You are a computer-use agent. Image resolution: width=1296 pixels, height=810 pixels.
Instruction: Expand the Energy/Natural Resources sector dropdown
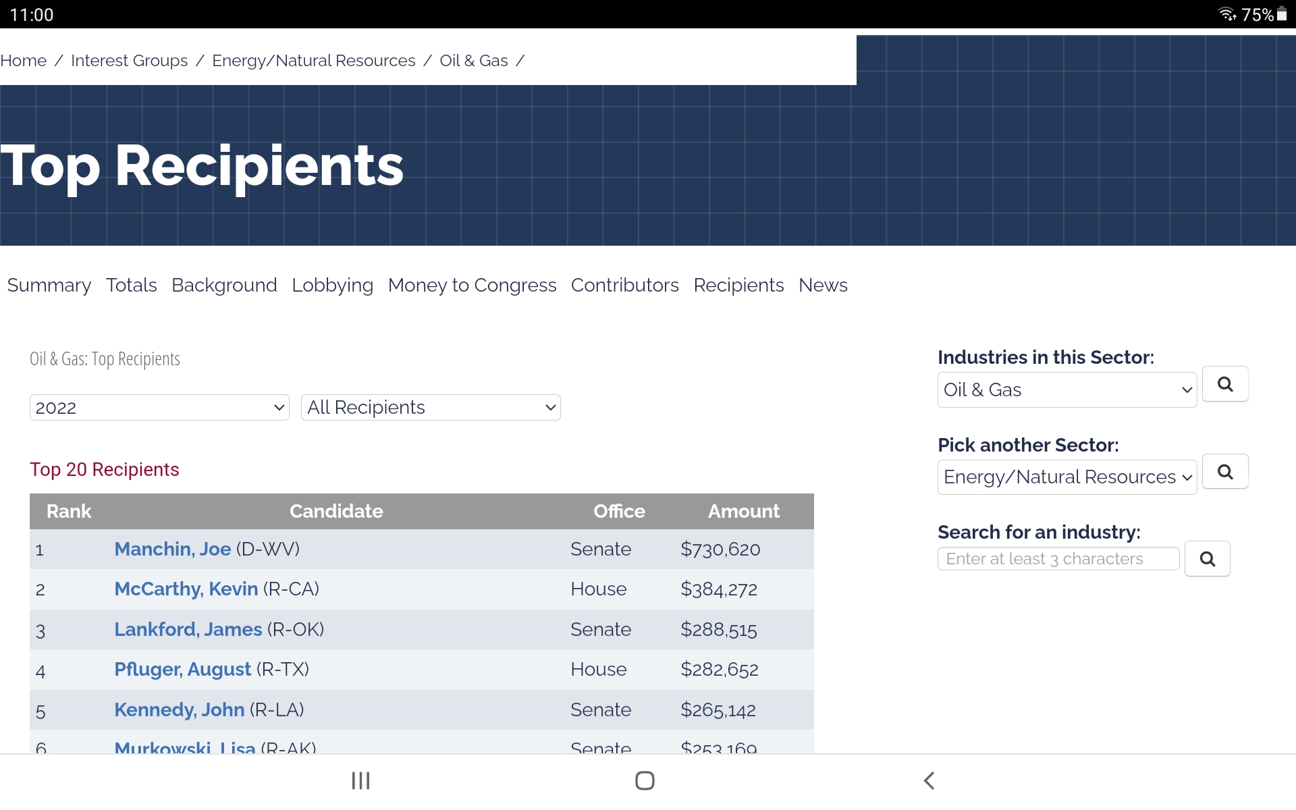[1066, 477]
